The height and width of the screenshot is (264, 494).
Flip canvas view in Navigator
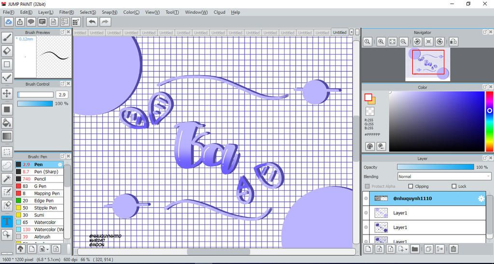coord(453,41)
